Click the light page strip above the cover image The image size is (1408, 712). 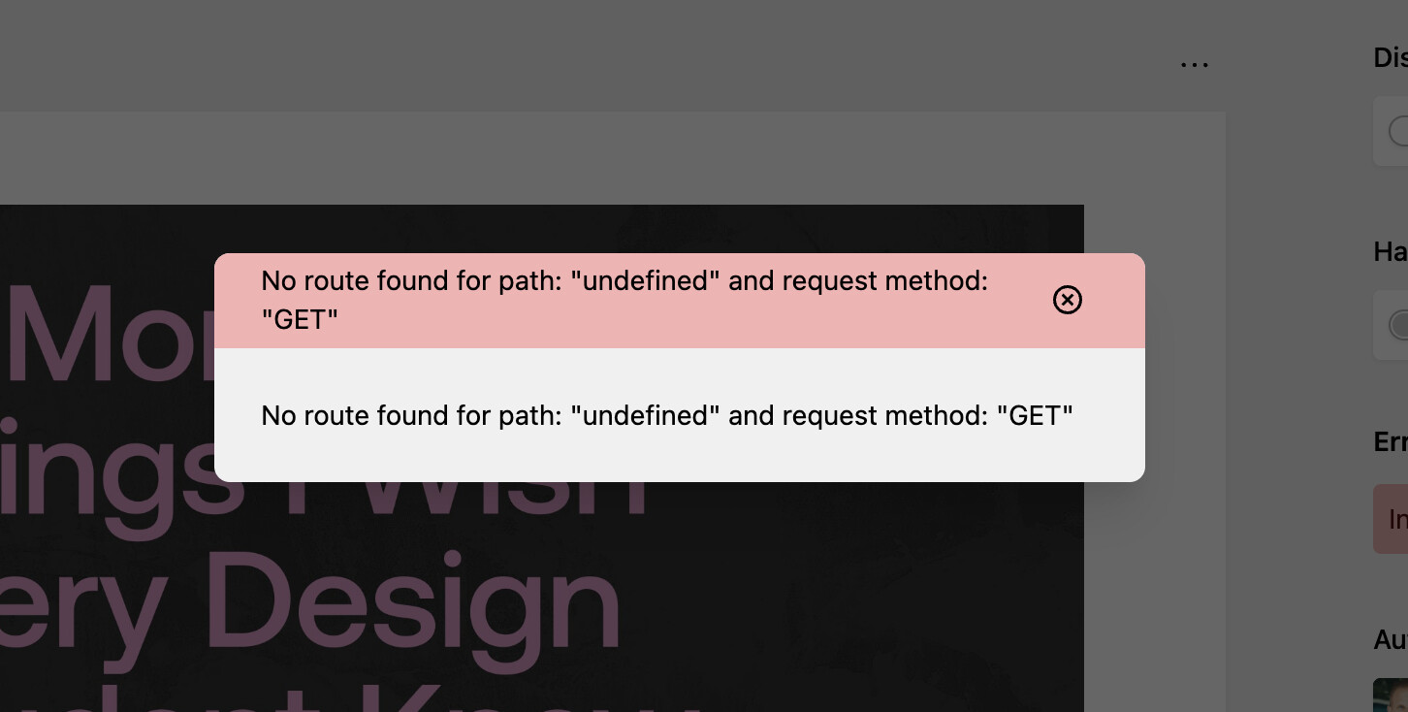[611, 157]
